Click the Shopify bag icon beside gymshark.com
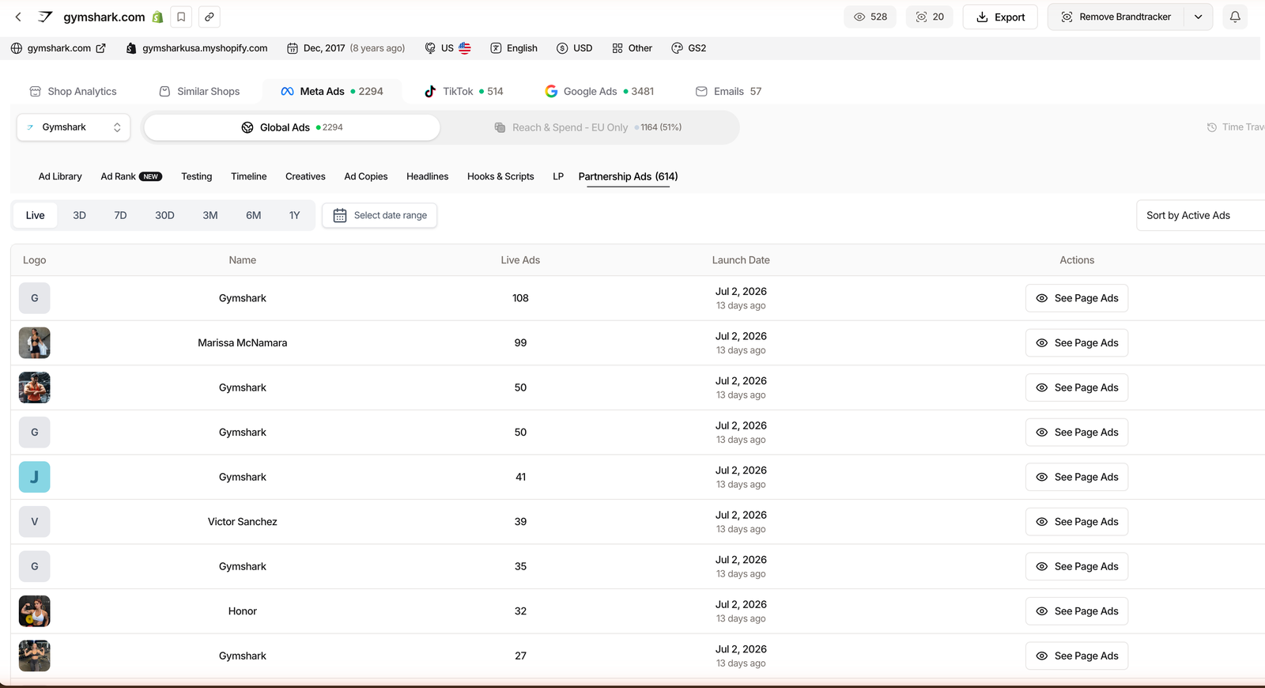 158,17
